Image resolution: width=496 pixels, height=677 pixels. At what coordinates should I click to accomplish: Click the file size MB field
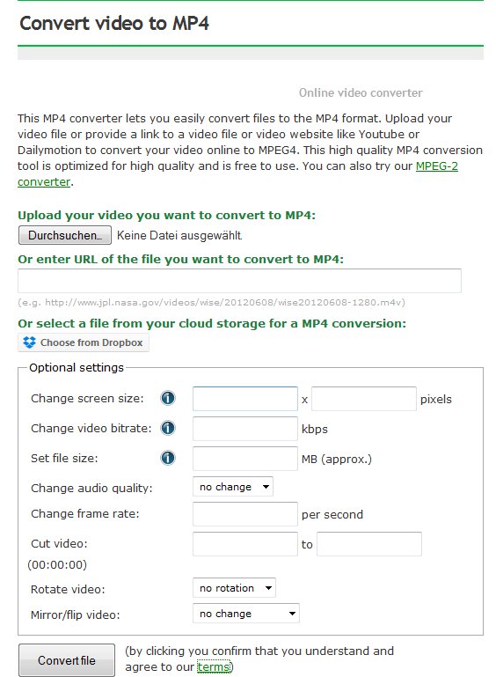(x=245, y=458)
